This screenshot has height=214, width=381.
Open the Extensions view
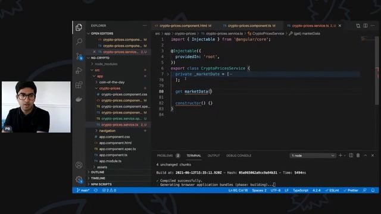pyautogui.click(x=79, y=85)
